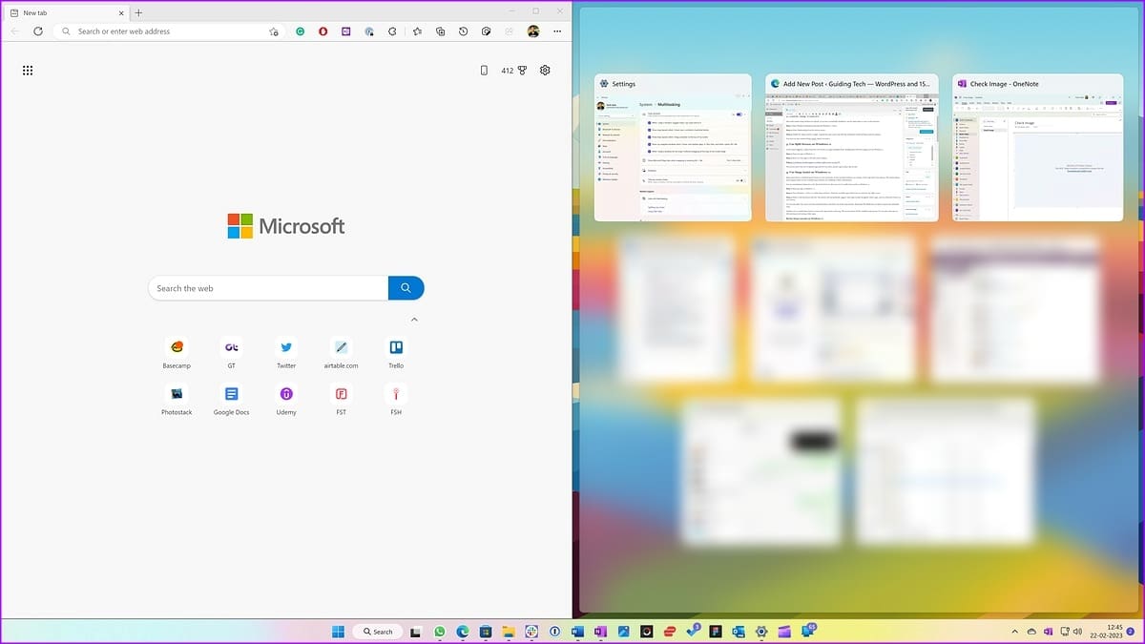Open Outlook from the taskbar
This screenshot has width=1145, height=644.
coord(739,632)
